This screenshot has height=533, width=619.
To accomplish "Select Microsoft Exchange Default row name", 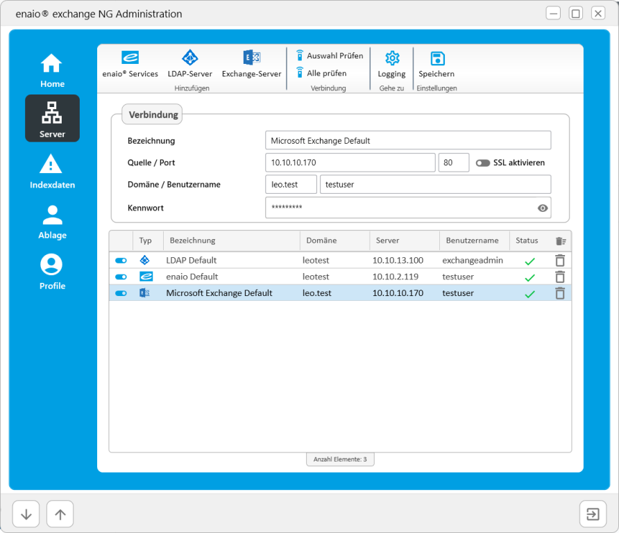I will pos(219,293).
